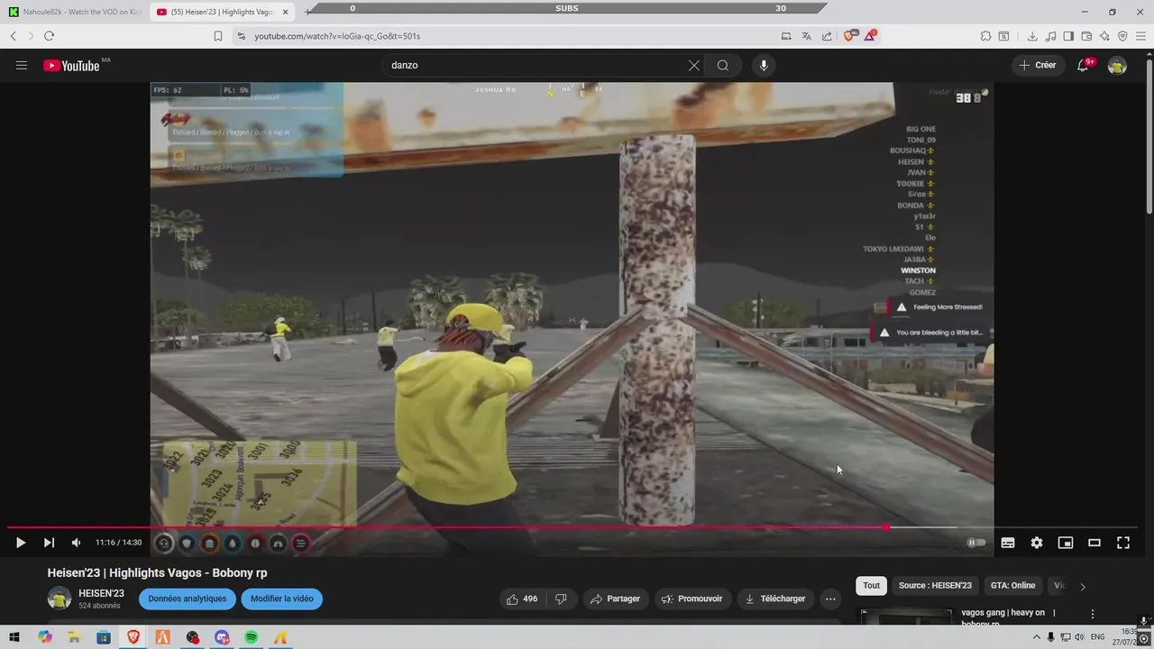Reload the page

click(x=49, y=36)
